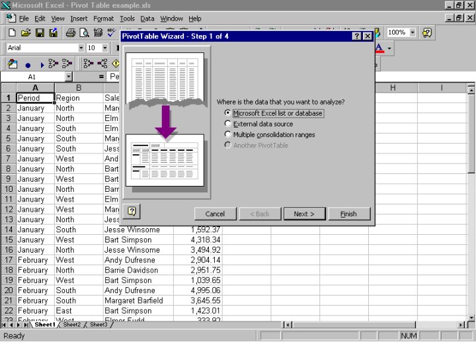Click the floppy disk icon with blue arrow
476x342 pixels.
pyautogui.click(x=53, y=32)
